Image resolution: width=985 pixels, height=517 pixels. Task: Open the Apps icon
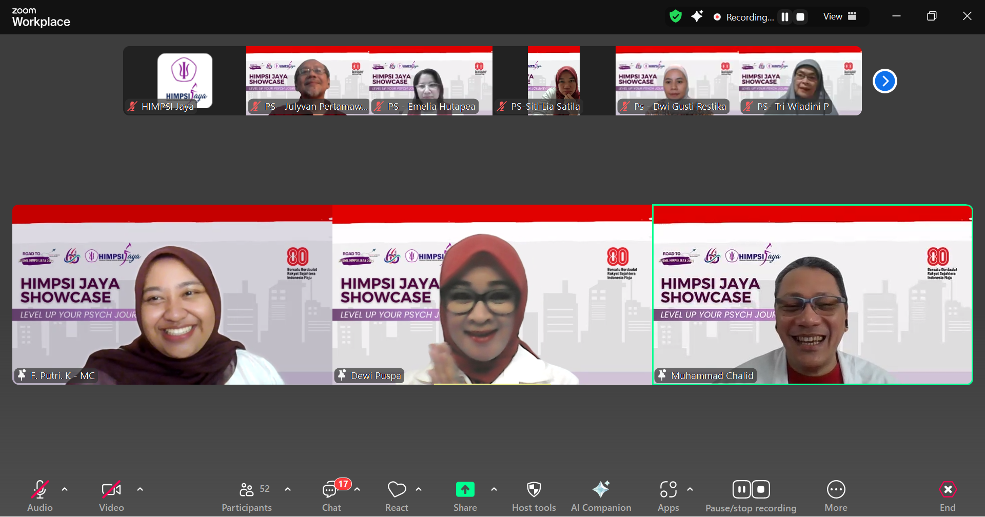[x=668, y=489]
